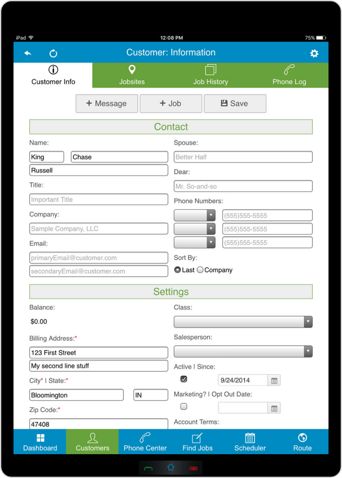Click the third phone number field
342x478 pixels.
pyautogui.click(x=267, y=242)
